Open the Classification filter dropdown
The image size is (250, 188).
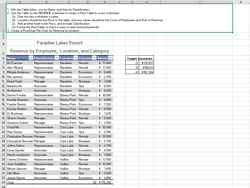[57, 58]
